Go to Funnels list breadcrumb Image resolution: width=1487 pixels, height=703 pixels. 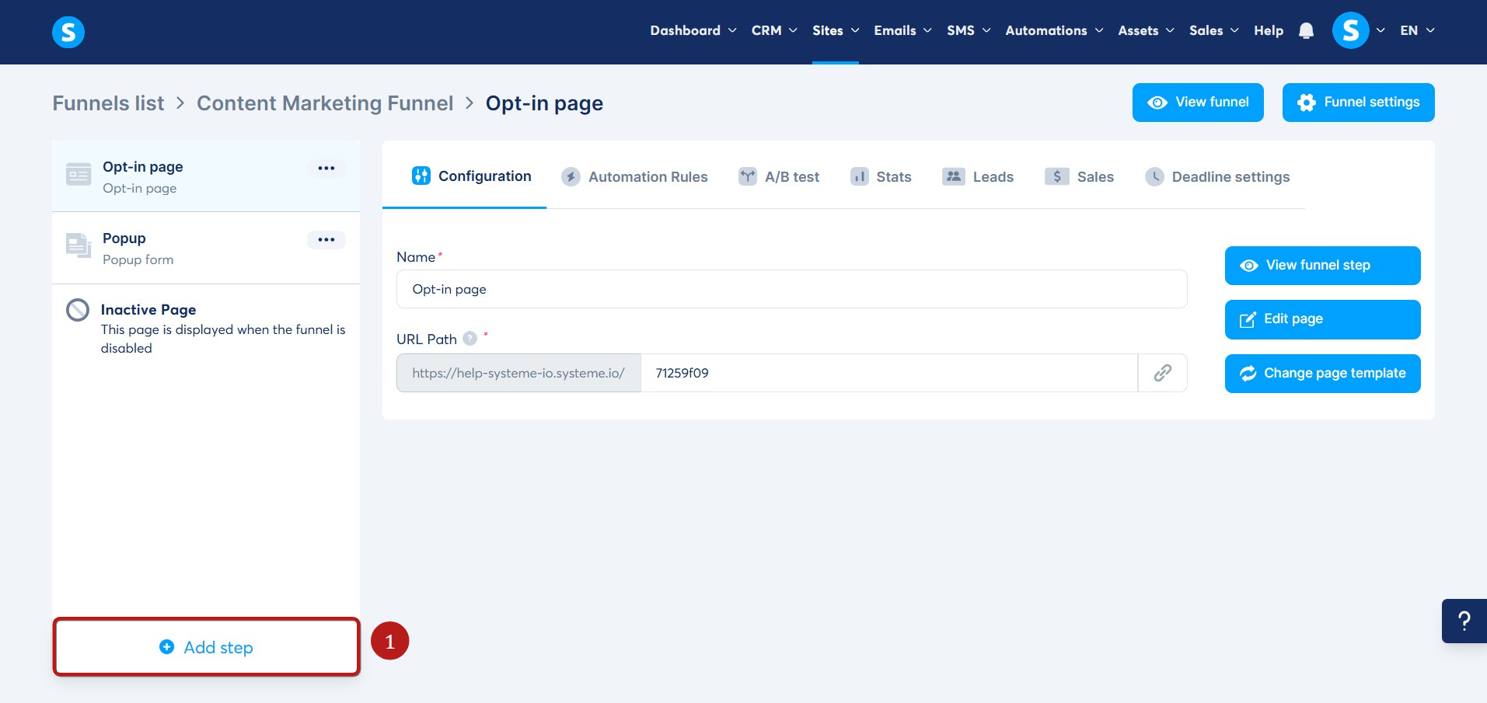(x=108, y=103)
